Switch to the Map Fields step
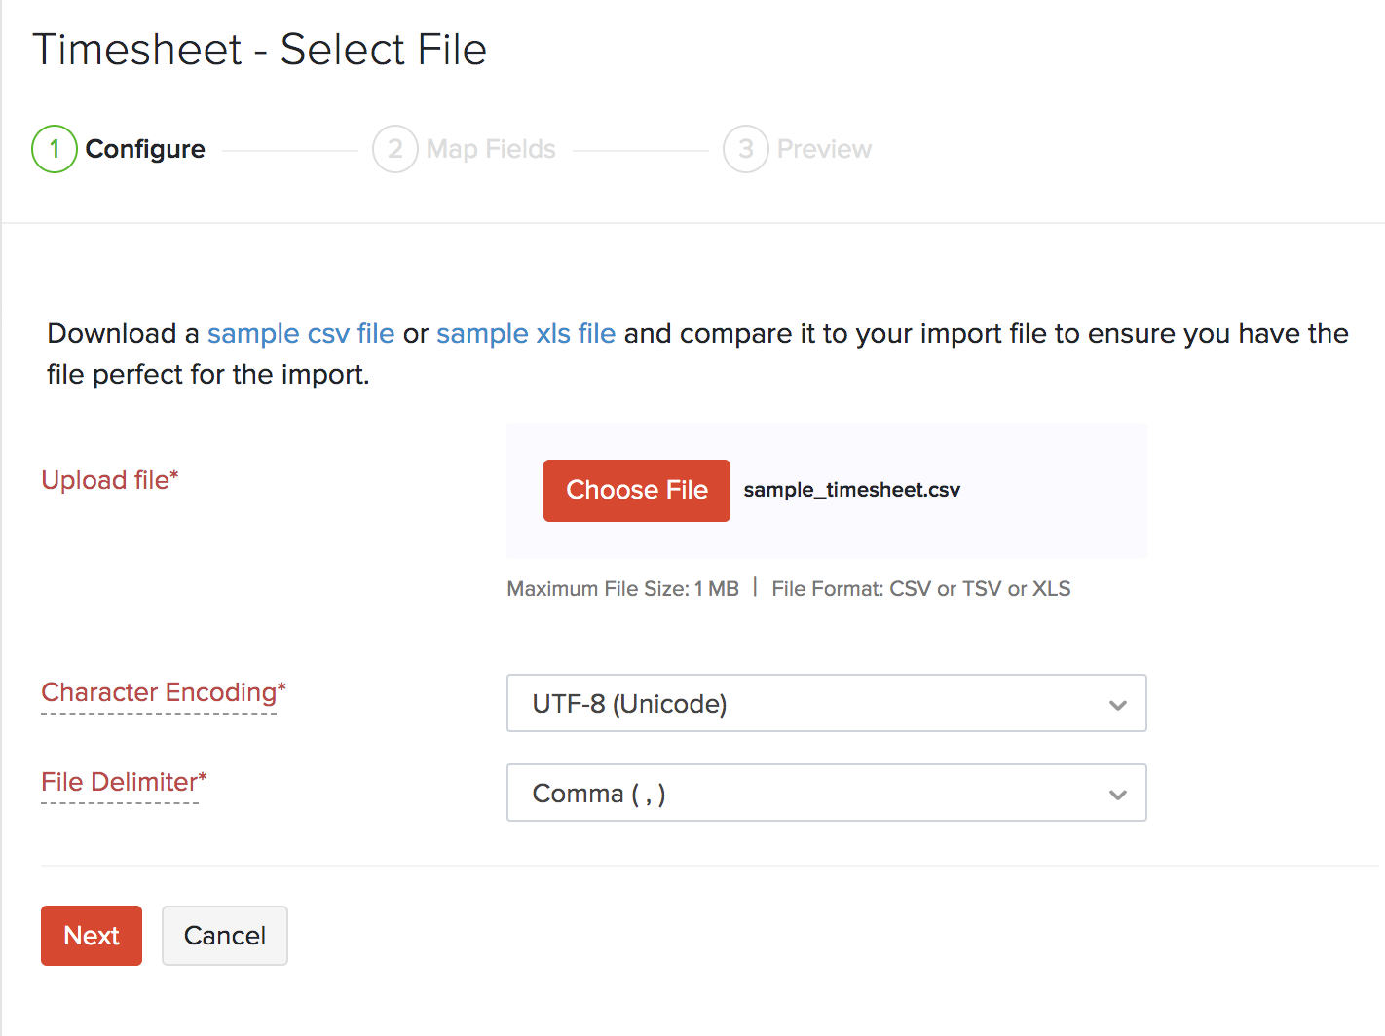This screenshot has width=1385, height=1036. pyautogui.click(x=490, y=149)
